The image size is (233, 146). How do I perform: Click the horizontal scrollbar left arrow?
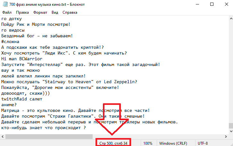coord(3,136)
